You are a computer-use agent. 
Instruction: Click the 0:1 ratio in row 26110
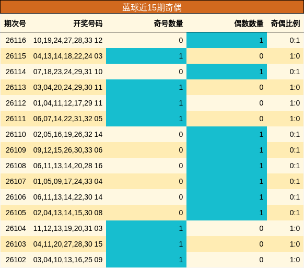295,134
